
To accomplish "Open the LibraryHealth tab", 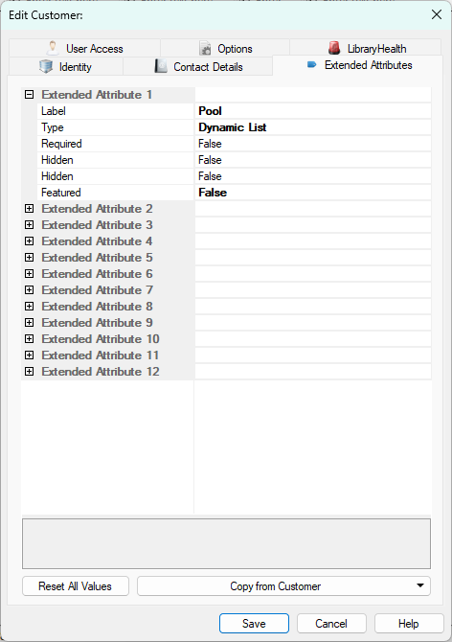I will click(x=366, y=48).
